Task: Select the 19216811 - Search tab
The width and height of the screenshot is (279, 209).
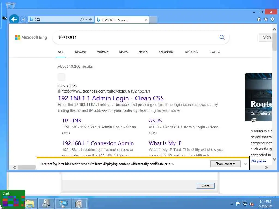Action: [122, 20]
